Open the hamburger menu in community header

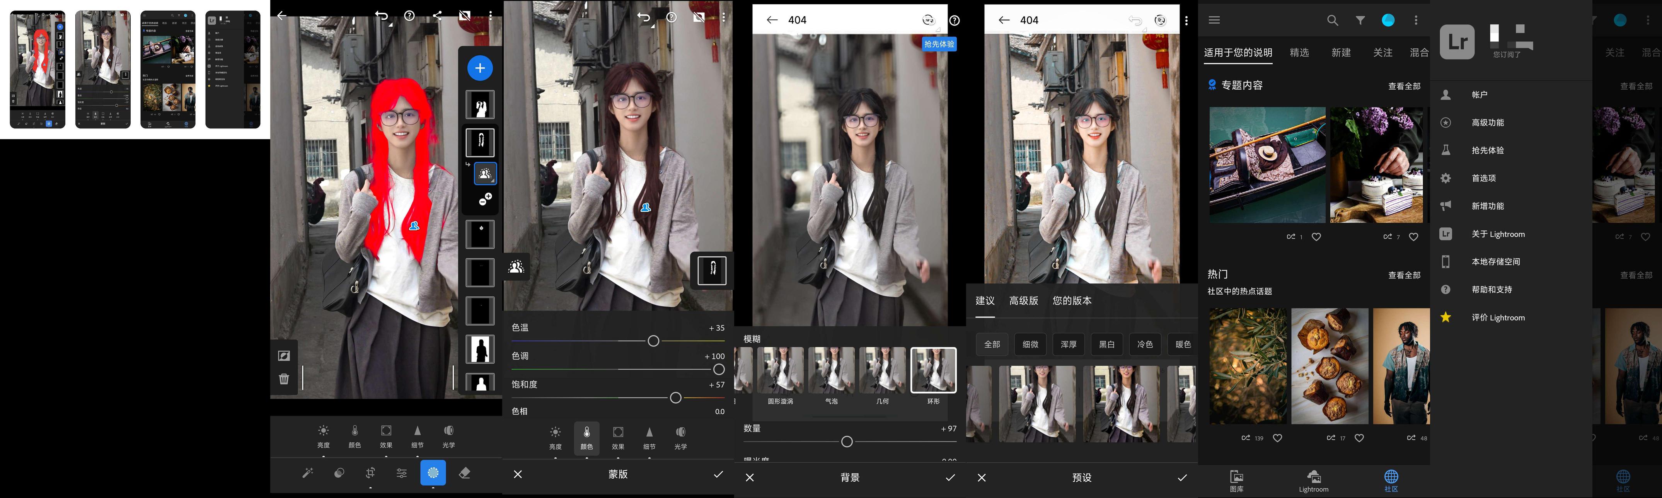[x=1214, y=20]
